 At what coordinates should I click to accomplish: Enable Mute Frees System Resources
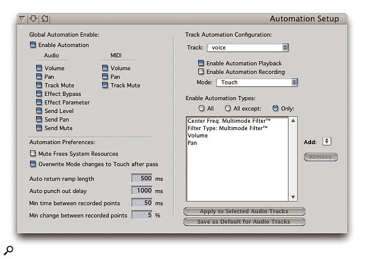click(x=32, y=153)
